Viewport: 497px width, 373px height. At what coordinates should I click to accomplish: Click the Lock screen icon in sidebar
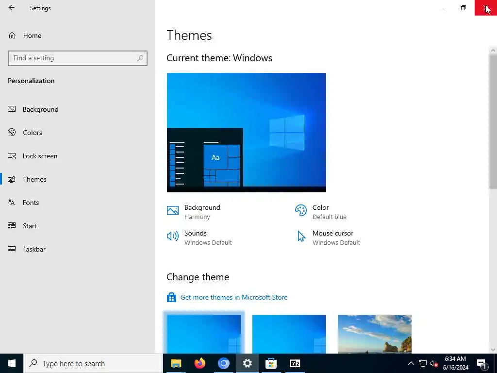12,156
